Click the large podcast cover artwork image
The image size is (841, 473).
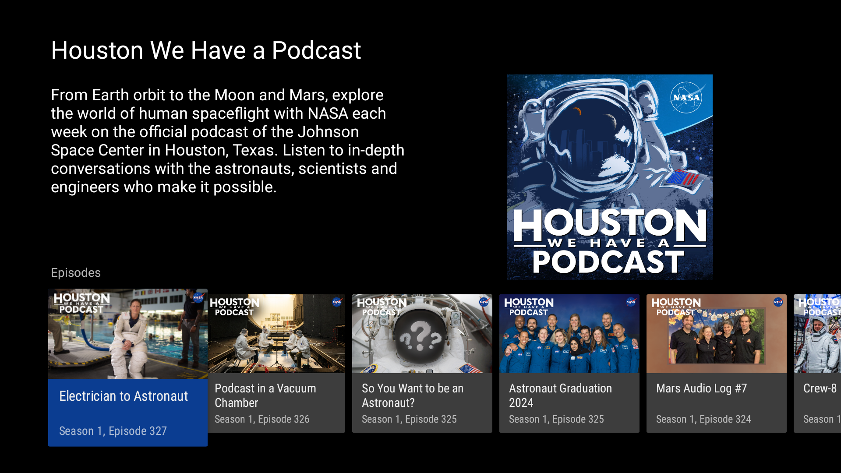(609, 177)
